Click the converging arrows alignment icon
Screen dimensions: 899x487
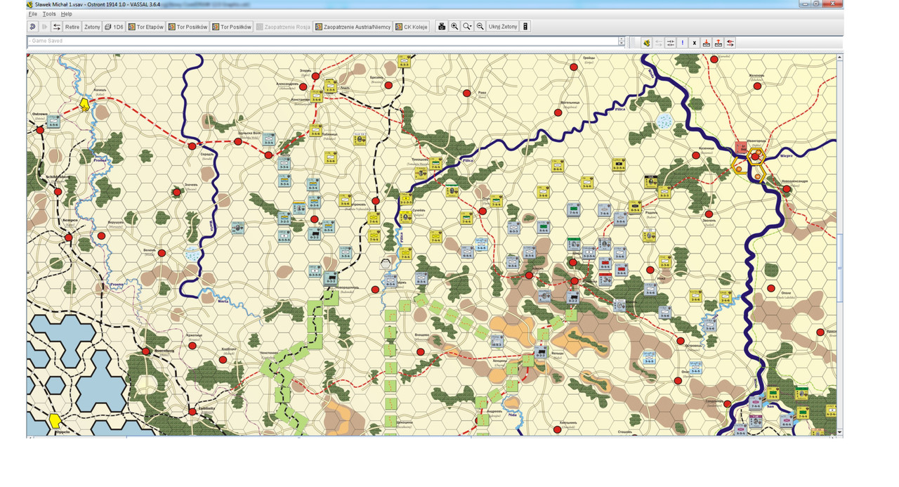671,43
